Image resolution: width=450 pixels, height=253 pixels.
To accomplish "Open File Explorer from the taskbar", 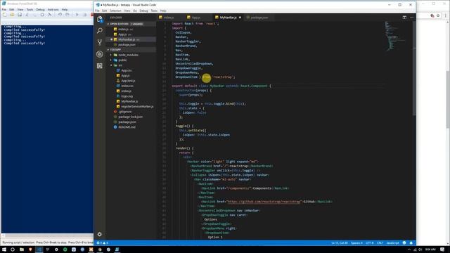I will 22,249.
